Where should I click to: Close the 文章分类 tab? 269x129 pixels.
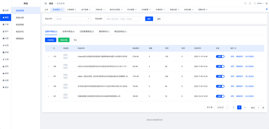(x=104, y=10)
